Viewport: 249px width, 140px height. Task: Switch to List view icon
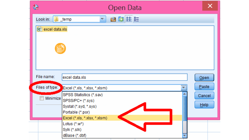[129, 19]
